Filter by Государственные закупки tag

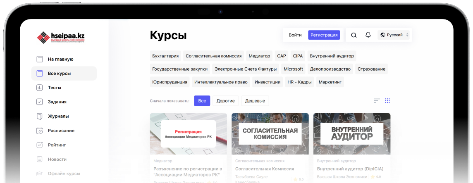click(x=180, y=69)
